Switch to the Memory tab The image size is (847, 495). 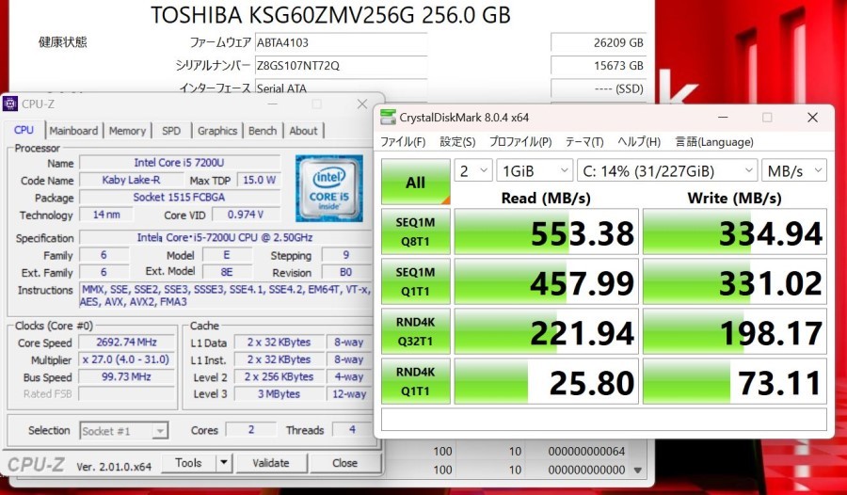(127, 131)
